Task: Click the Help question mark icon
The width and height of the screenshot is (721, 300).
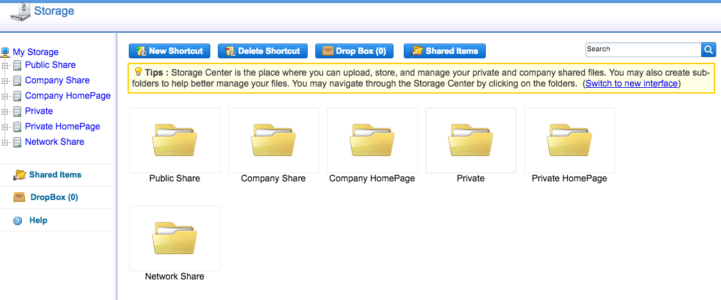Action: (18, 221)
